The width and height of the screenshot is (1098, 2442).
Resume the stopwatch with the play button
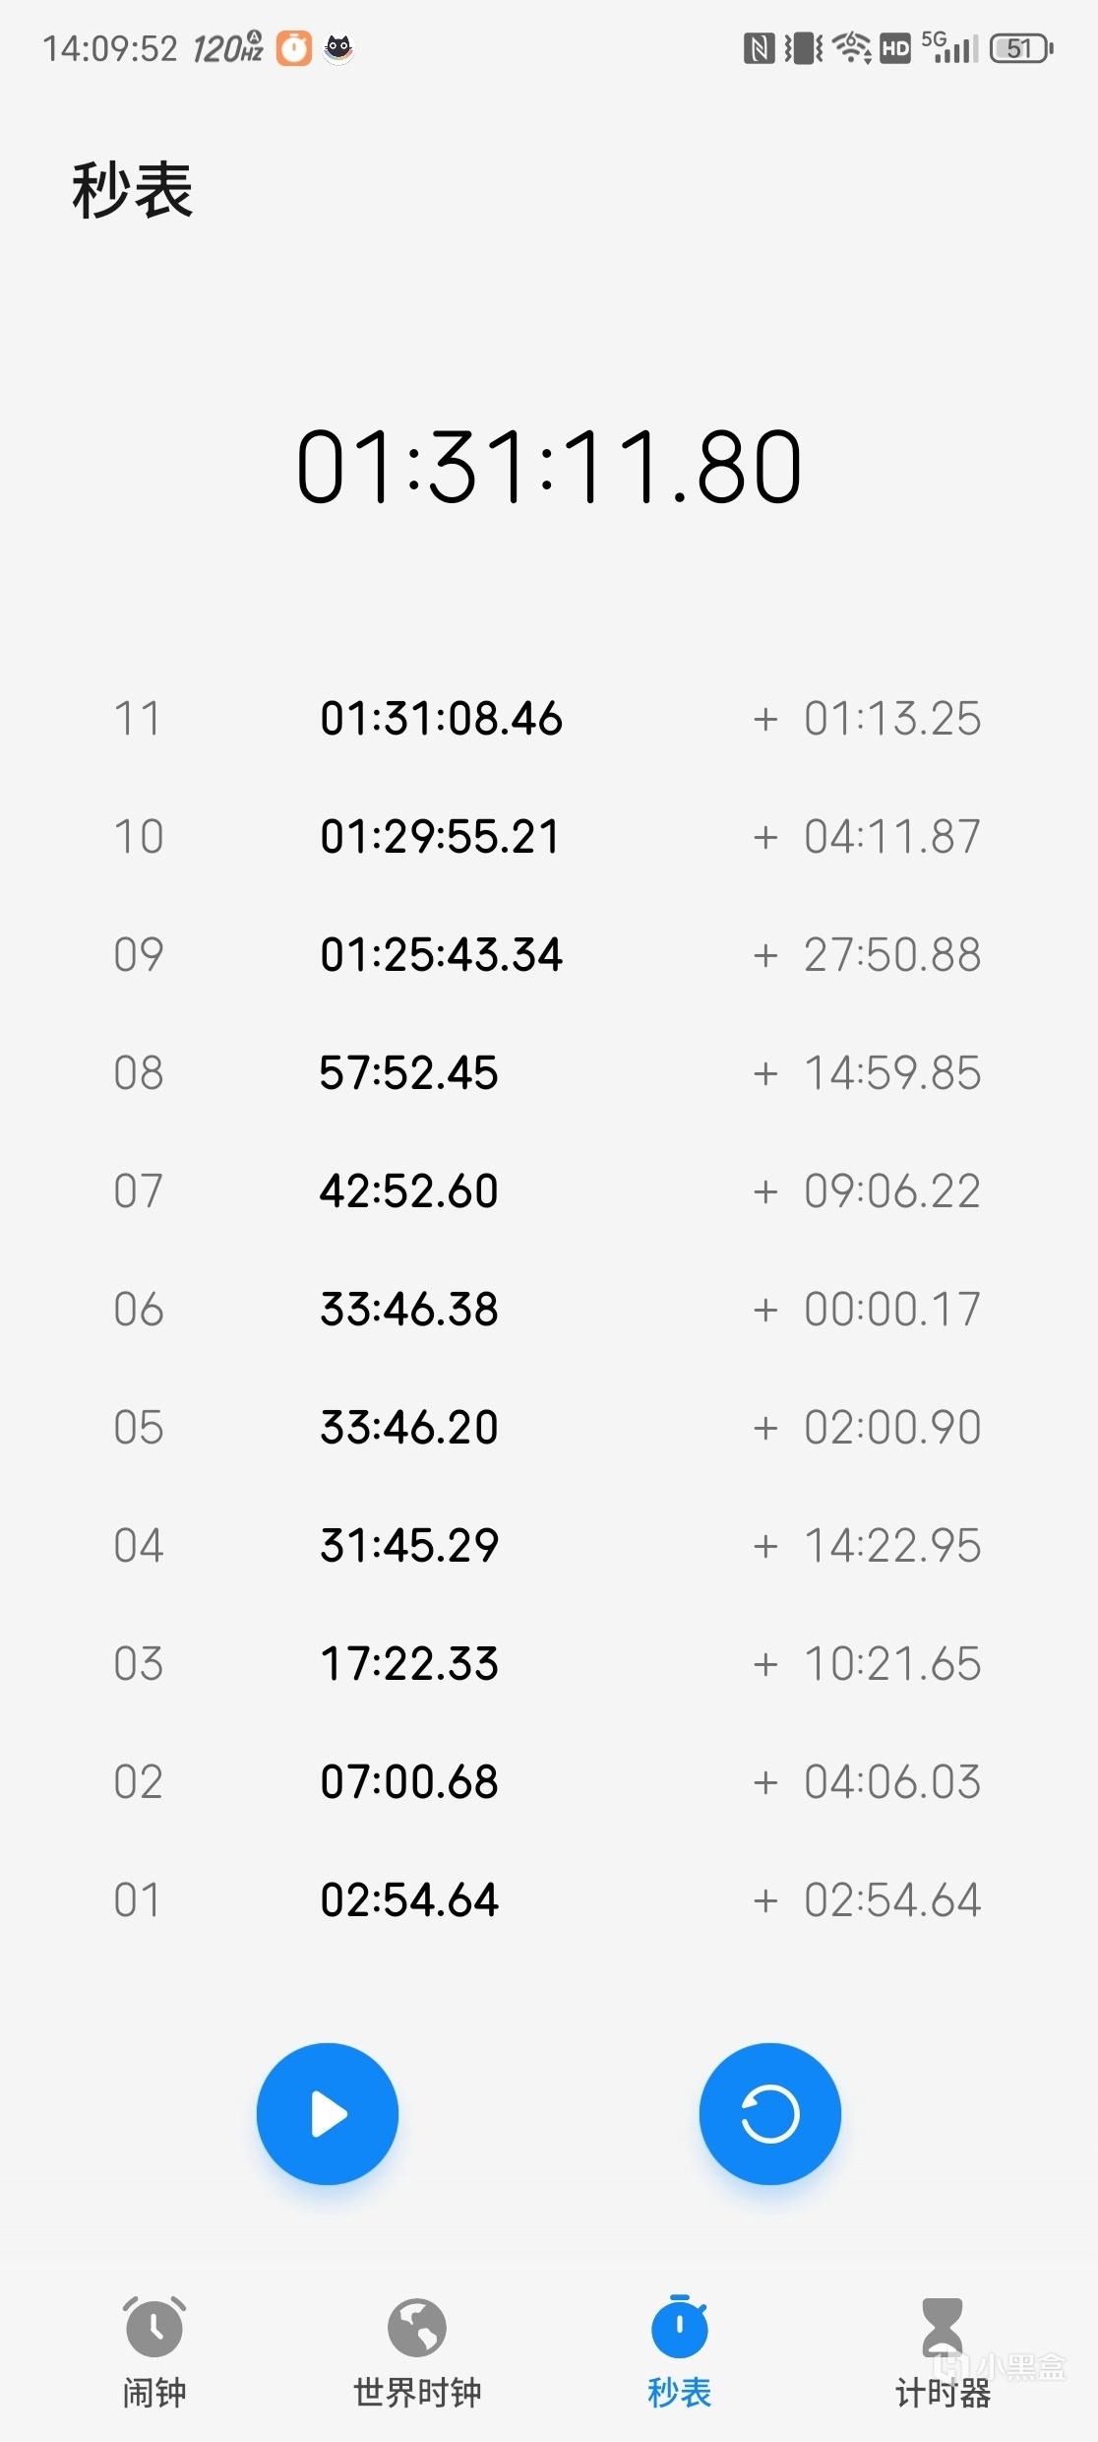point(328,2114)
